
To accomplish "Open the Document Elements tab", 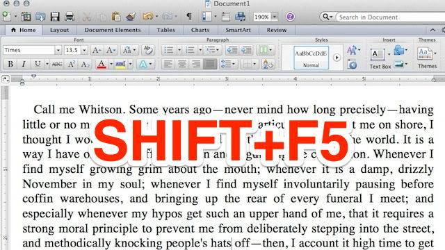I will pos(113,30).
